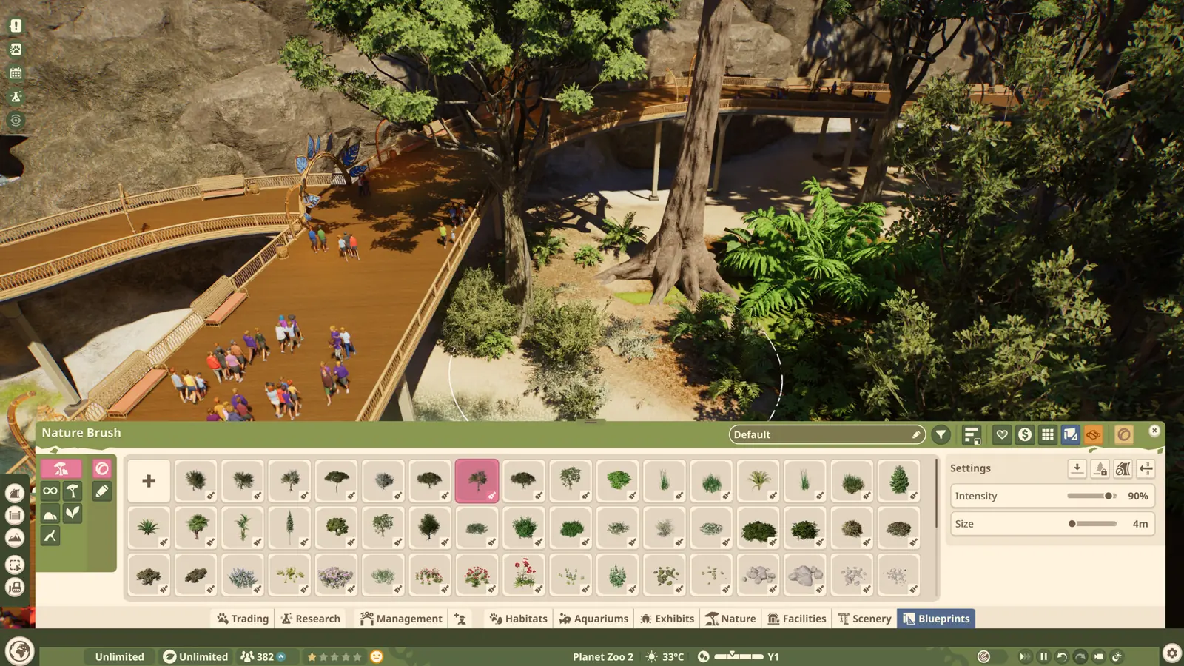Screen dimensions: 1184x666
Task: Open the Trading menu
Action: point(243,619)
